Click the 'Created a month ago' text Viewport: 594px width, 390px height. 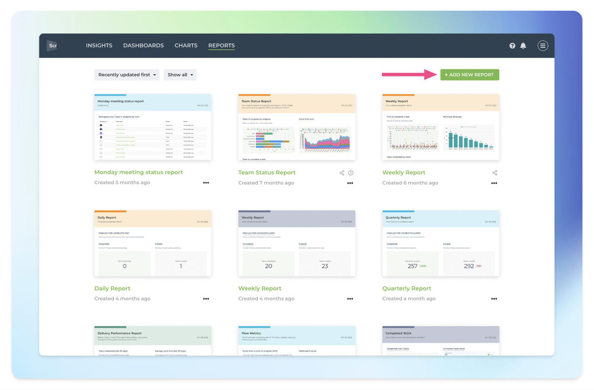pyautogui.click(x=409, y=298)
